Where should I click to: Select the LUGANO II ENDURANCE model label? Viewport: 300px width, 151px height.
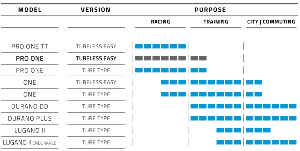[x=30, y=142]
